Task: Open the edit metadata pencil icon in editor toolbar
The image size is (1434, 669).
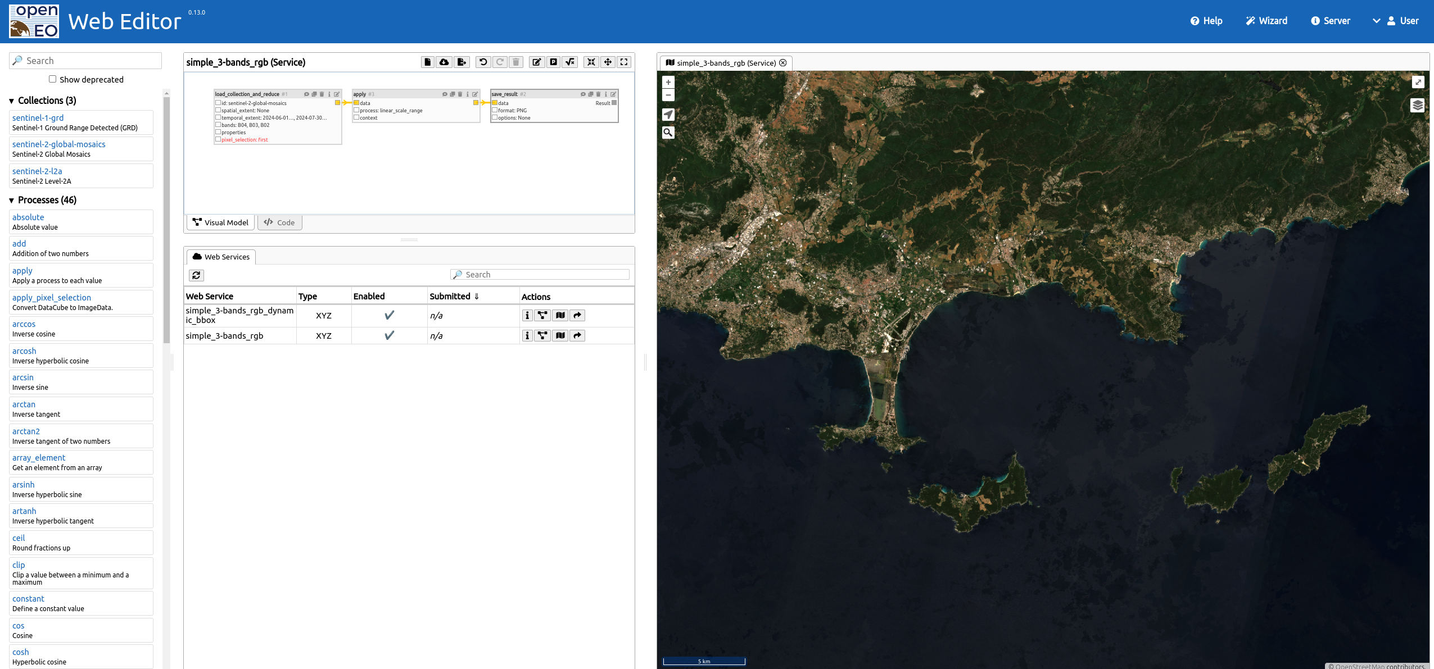Action: click(x=537, y=62)
